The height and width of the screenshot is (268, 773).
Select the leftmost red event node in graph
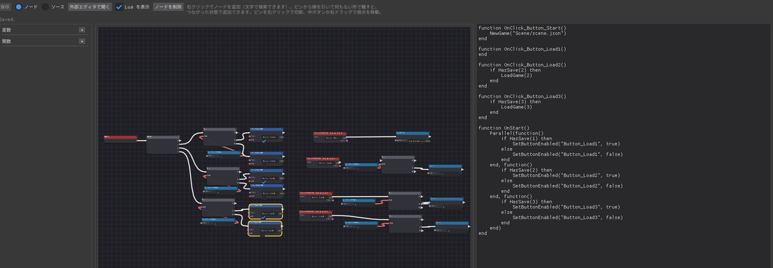121,138
